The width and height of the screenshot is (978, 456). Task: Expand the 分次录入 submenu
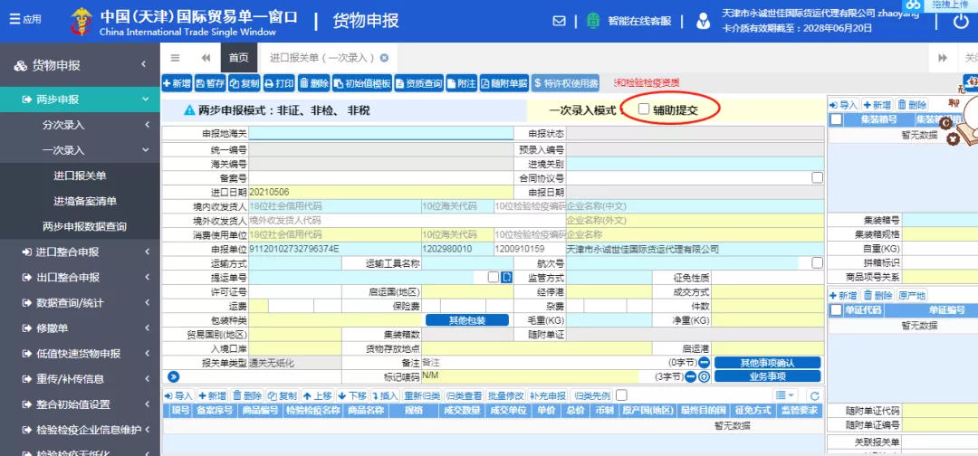[147, 125]
